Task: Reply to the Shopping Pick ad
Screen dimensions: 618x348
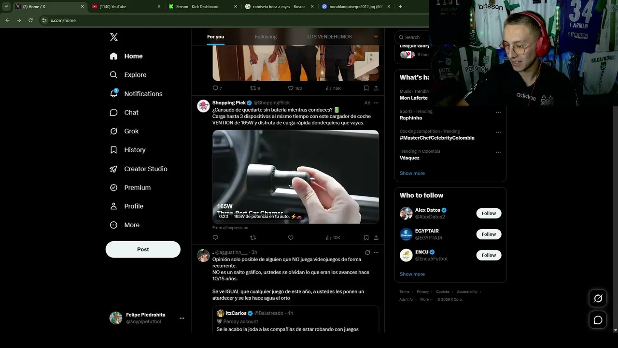Action: coord(215,237)
